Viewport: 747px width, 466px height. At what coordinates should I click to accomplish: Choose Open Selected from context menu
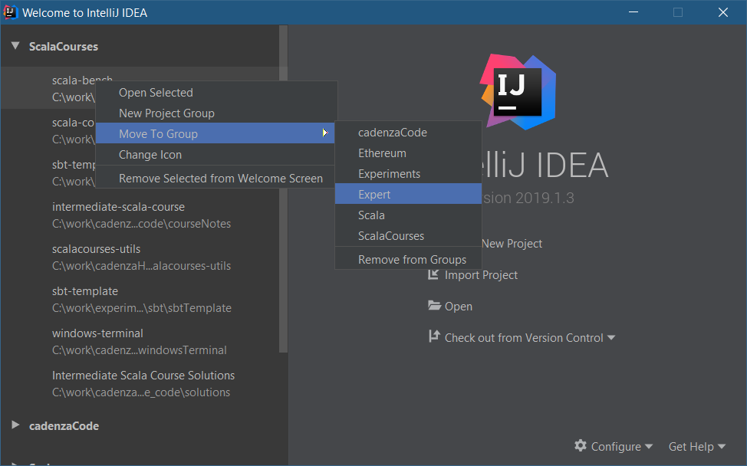216,92
